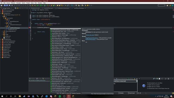Image resolution: width=174 pixels, height=98 pixels.
Task: Select the WitchsBrew project
Action: click(x=7, y=57)
